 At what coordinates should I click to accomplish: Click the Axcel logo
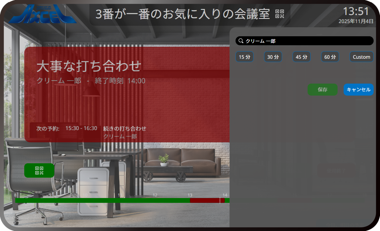point(42,14)
